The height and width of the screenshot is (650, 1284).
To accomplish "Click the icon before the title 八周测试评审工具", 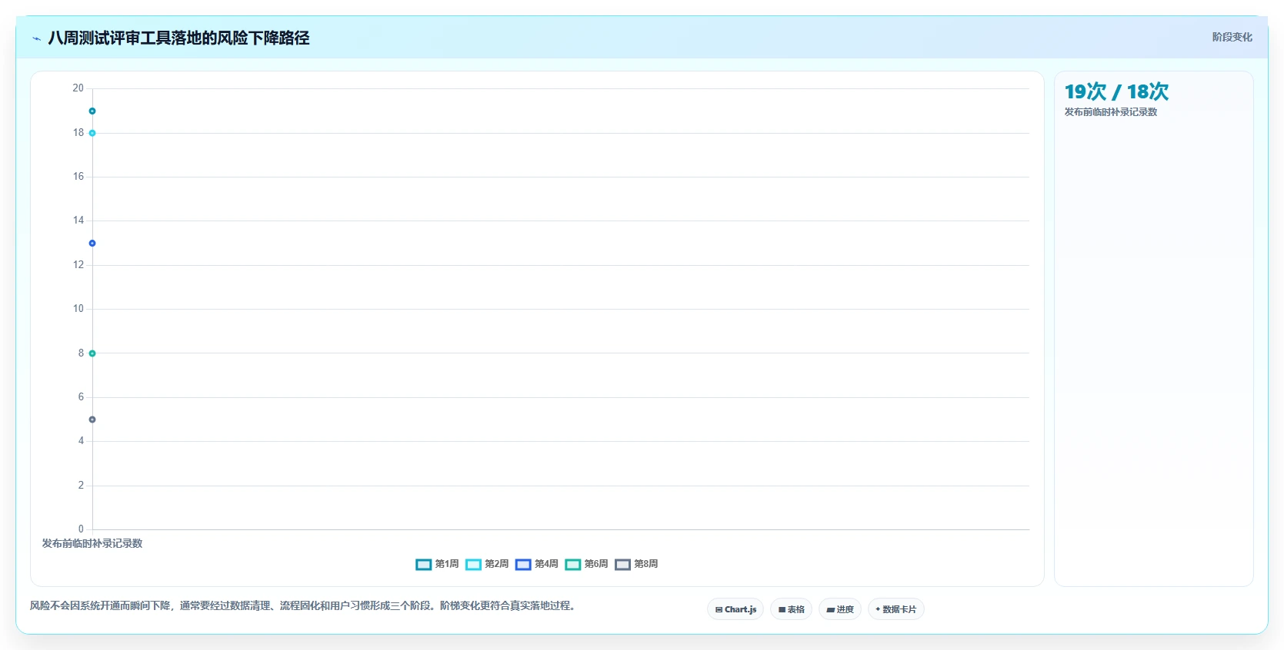I will 36,38.
